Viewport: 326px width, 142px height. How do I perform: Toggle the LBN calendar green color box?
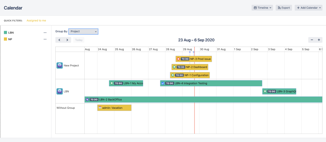pyautogui.click(x=5, y=32)
